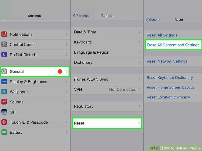Expand the Siri row chevron
Viewport: 202px width, 151px height.
[67, 112]
